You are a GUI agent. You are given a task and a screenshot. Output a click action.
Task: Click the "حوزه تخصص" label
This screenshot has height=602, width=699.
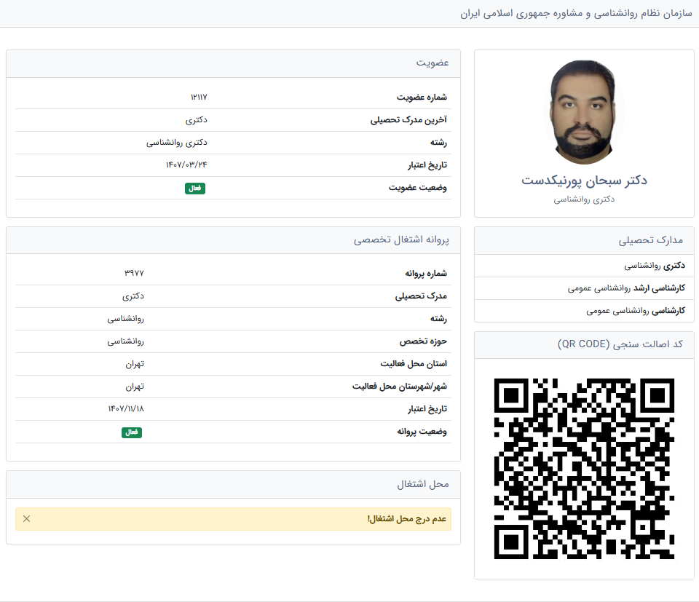tap(423, 341)
